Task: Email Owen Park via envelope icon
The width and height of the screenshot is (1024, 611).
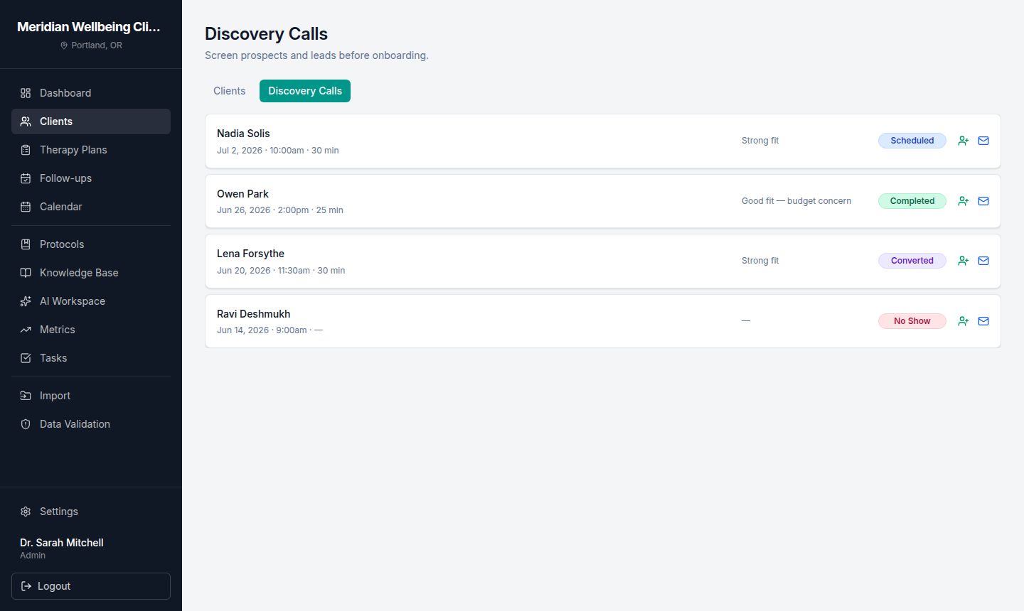Action: (983, 201)
